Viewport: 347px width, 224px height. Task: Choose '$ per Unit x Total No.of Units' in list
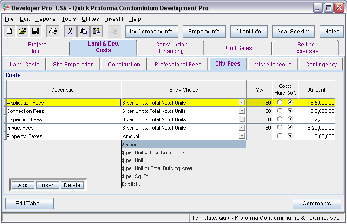183,152
